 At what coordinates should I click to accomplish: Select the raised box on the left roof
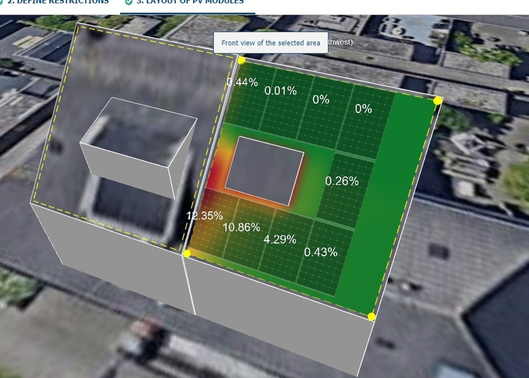tap(138, 147)
